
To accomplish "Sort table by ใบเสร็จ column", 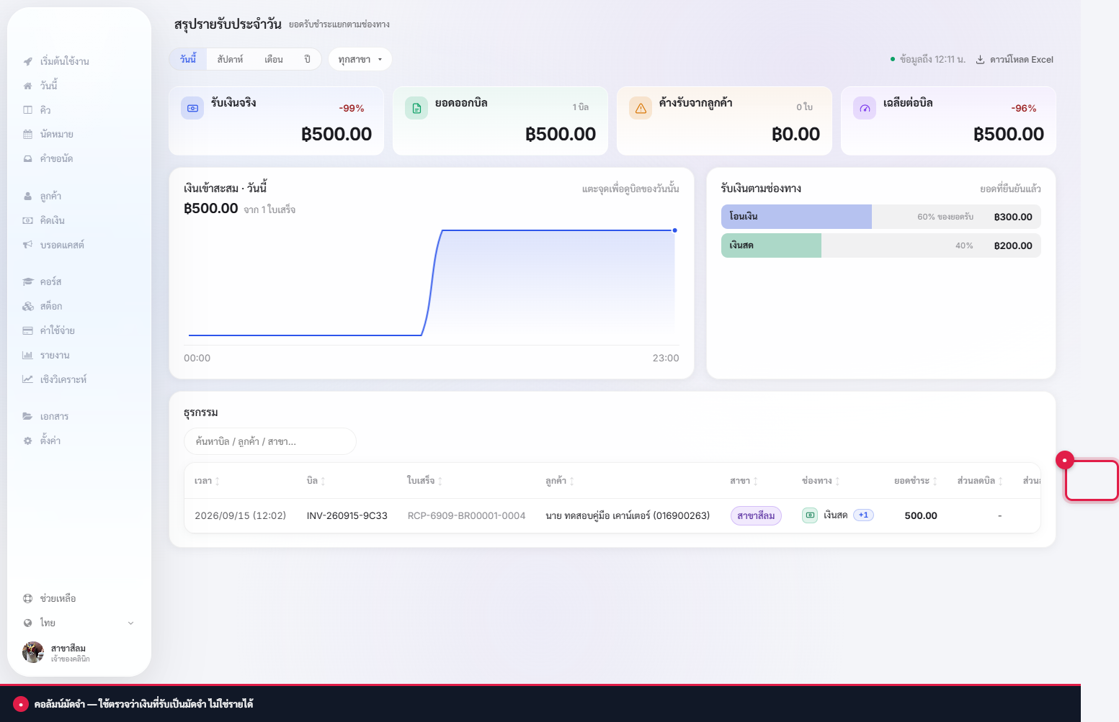I will pyautogui.click(x=424, y=481).
